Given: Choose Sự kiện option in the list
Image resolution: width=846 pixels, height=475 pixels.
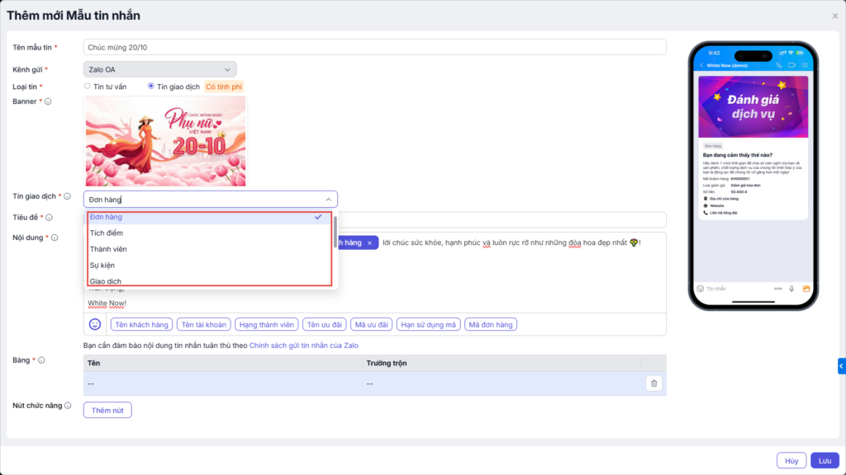Looking at the screenshot, I should pos(209,265).
